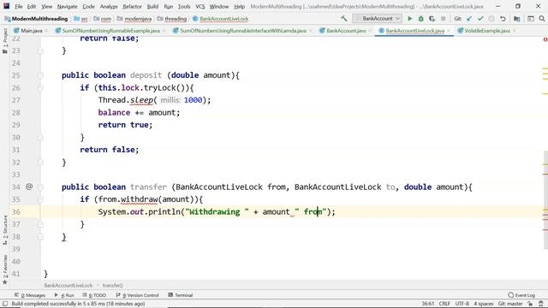Click the src breadcrumb folder
548x308 pixels.
[x=81, y=19]
